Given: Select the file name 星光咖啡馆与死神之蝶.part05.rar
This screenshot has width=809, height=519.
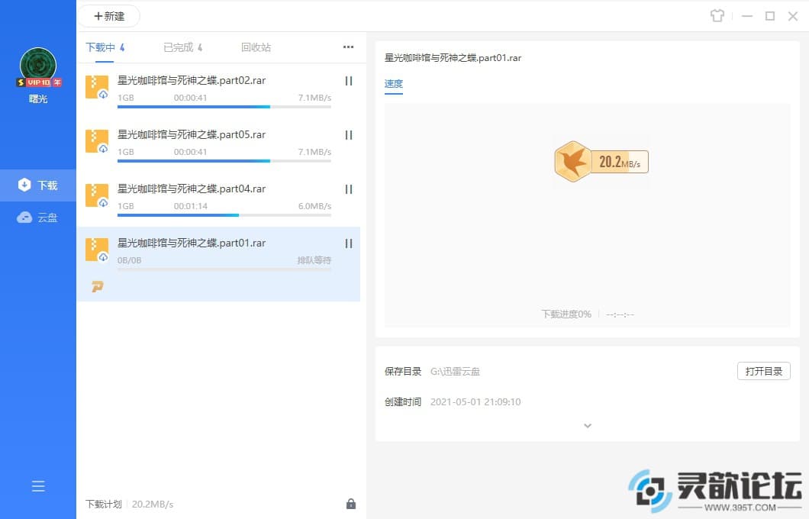Looking at the screenshot, I should [192, 134].
